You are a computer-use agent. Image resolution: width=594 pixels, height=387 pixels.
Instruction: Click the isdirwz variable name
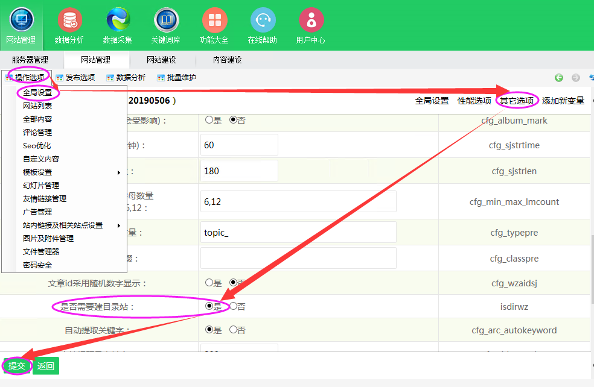(x=514, y=306)
